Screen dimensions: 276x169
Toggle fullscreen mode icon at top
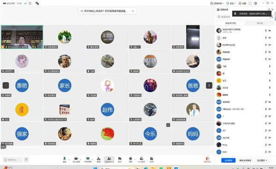tap(250, 3)
